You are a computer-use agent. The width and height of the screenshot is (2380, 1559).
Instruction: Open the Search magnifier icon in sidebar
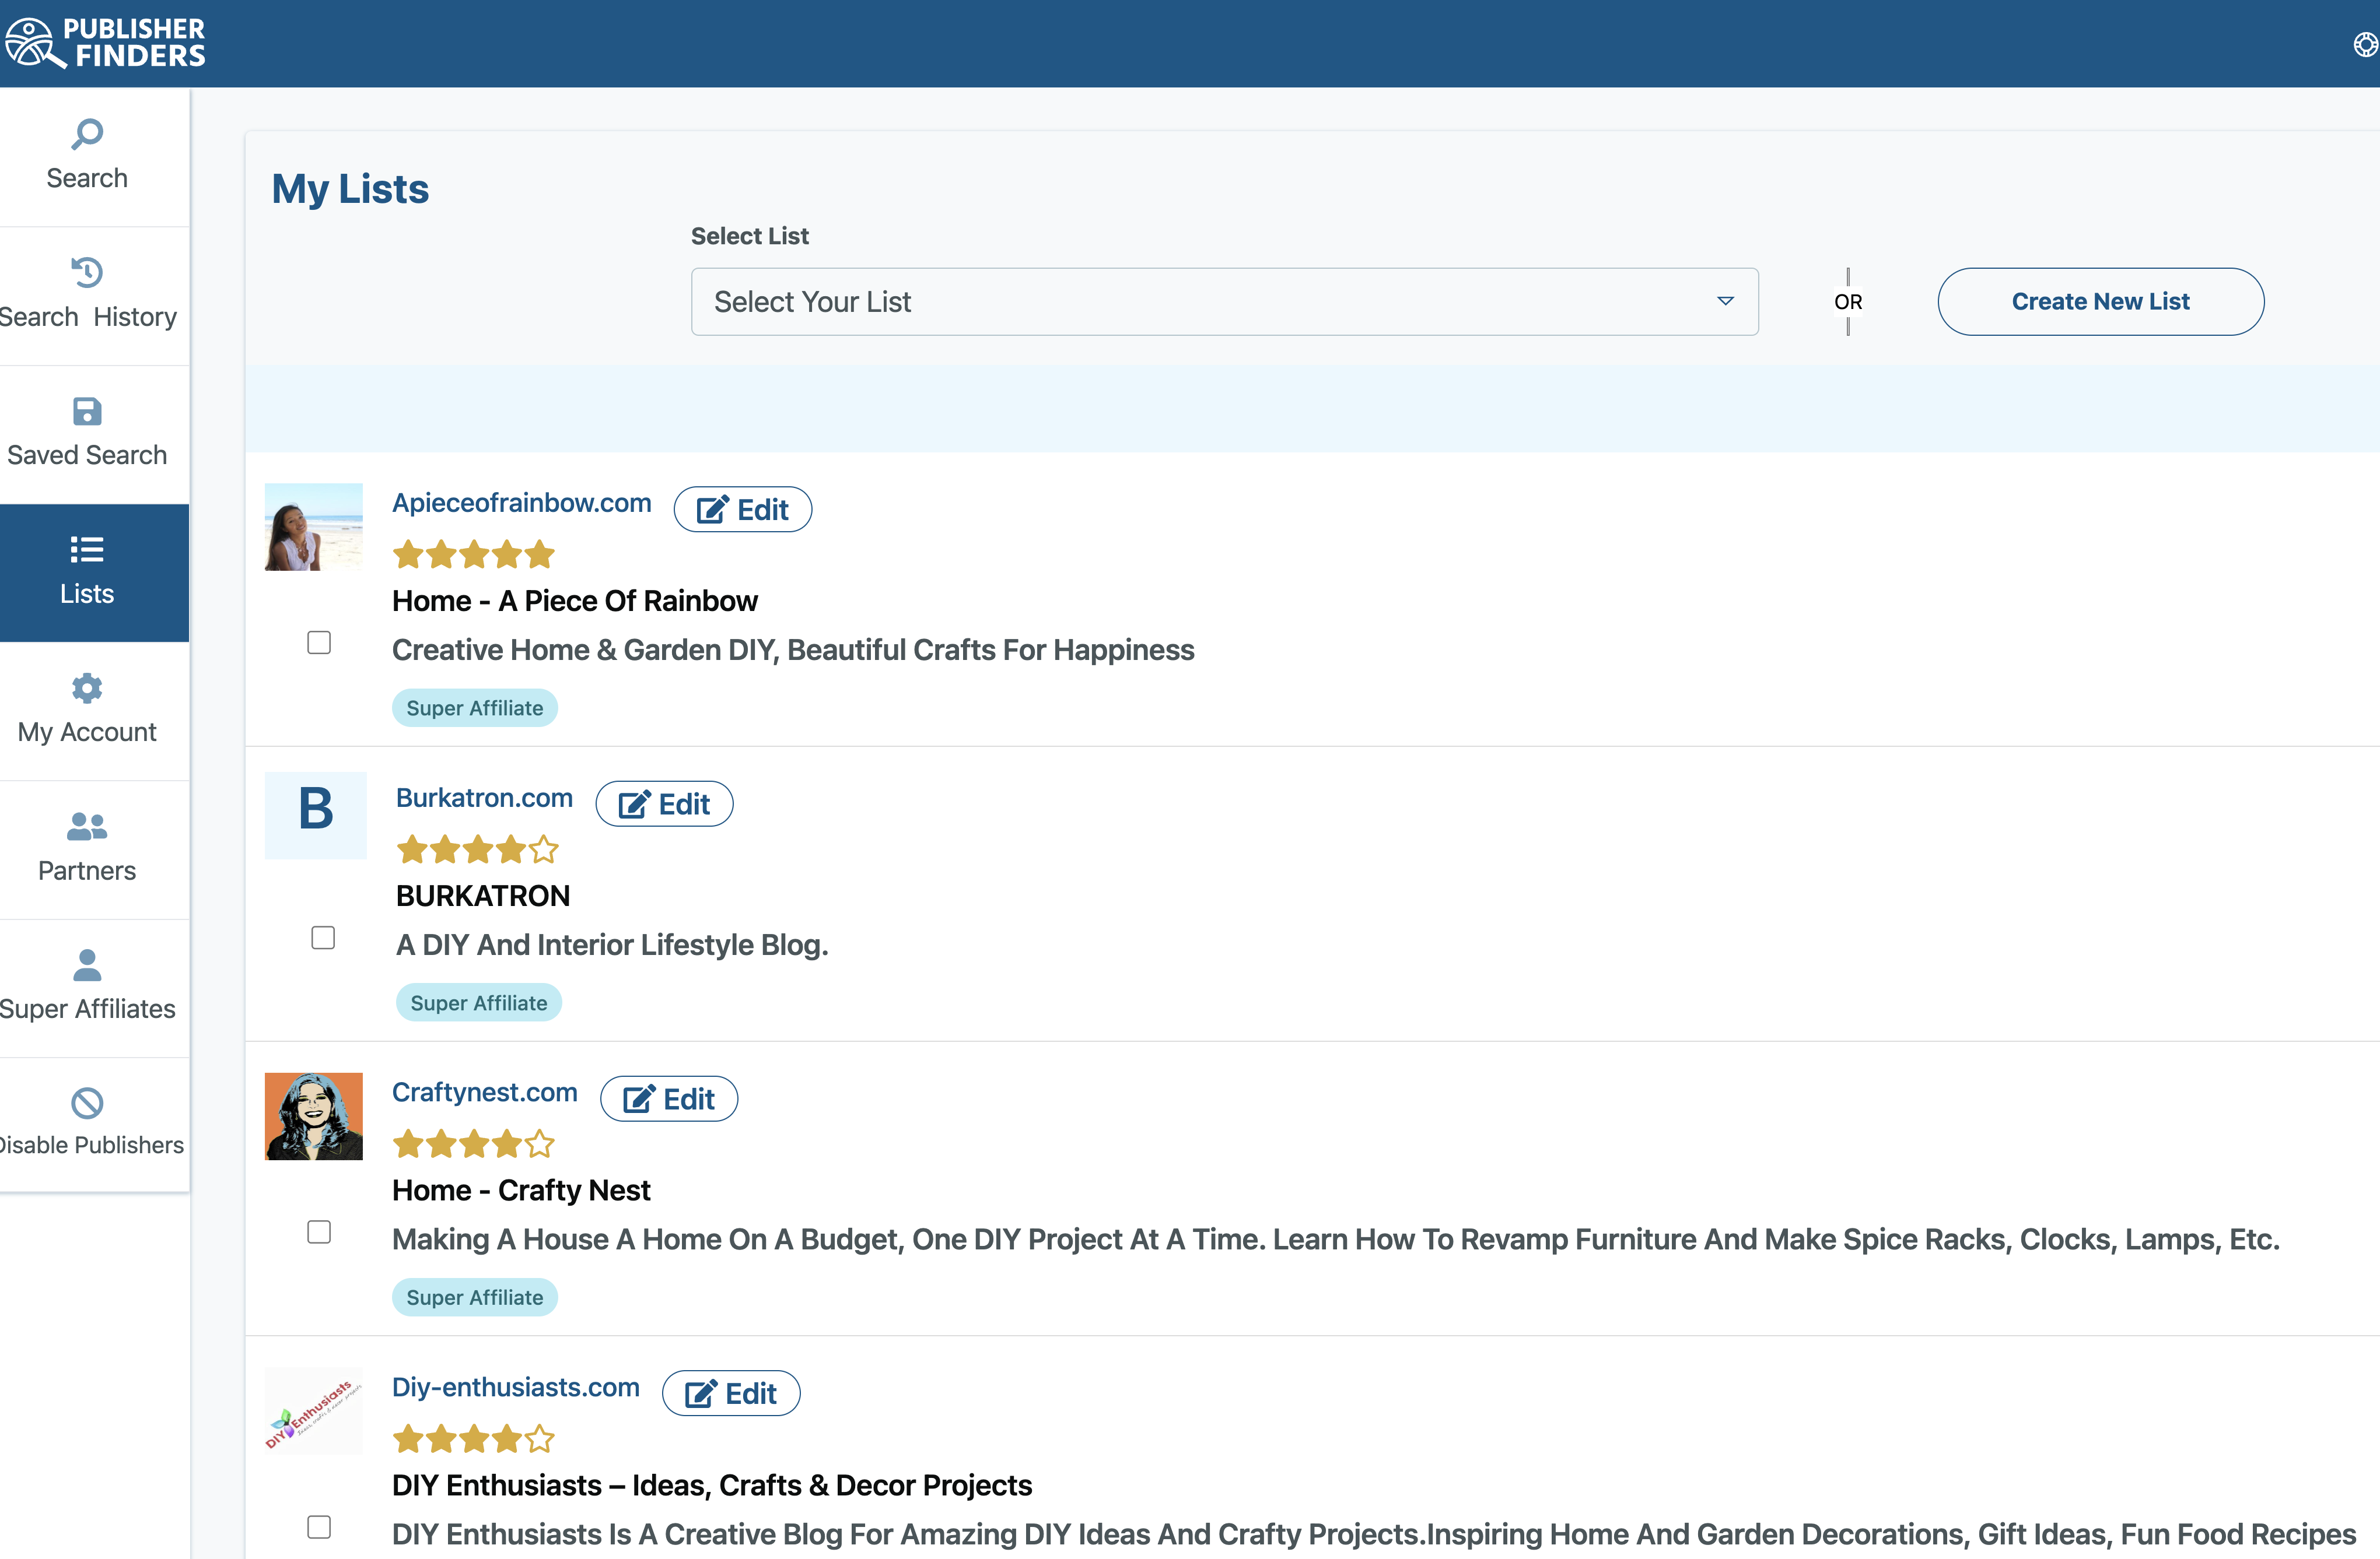tap(87, 134)
